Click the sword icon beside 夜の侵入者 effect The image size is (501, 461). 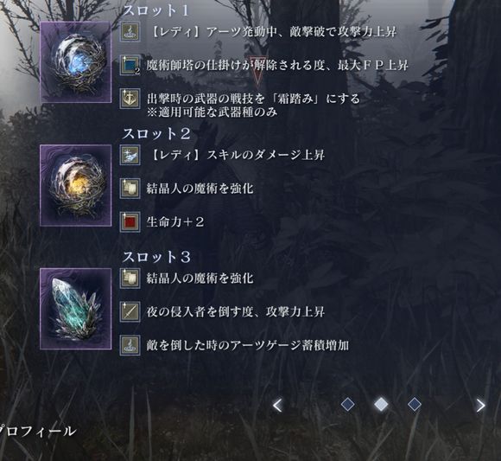click(130, 311)
